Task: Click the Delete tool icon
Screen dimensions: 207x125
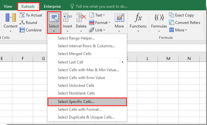Action: tap(81, 17)
